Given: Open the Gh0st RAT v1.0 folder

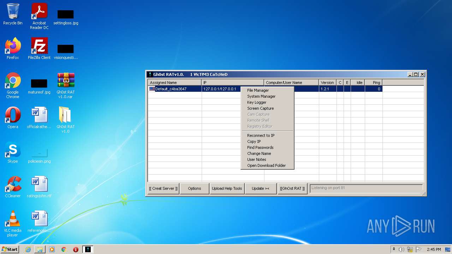Looking at the screenshot, I should click(66, 120).
